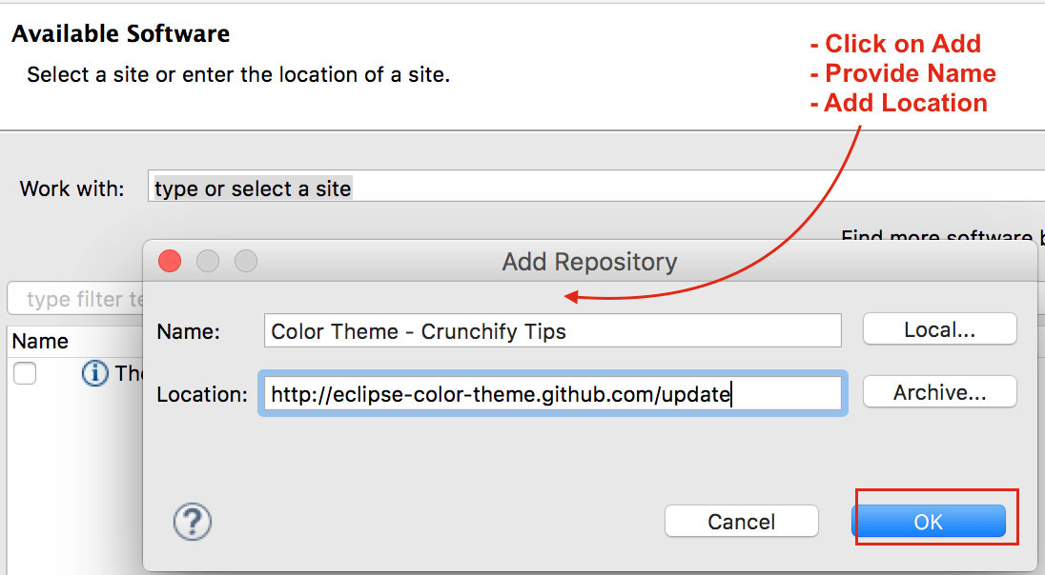1045x575 pixels.
Task: Enable the checkbox beside the Name list entry
Action: pos(25,373)
